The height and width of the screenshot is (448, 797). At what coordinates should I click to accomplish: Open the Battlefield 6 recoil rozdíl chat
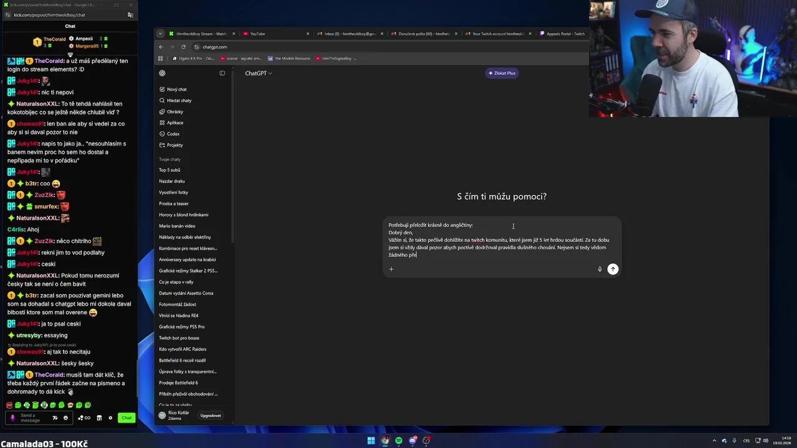pos(182,360)
